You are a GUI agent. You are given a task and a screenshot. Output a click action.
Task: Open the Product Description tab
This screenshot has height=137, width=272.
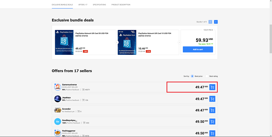click(121, 4)
